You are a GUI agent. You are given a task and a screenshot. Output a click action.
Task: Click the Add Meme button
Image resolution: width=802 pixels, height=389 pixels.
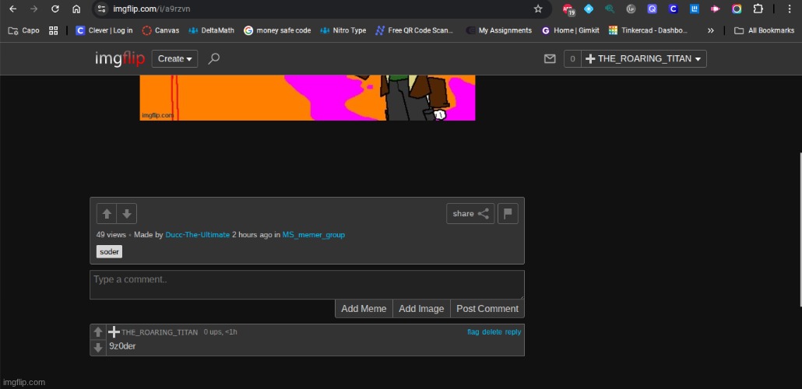coord(364,309)
